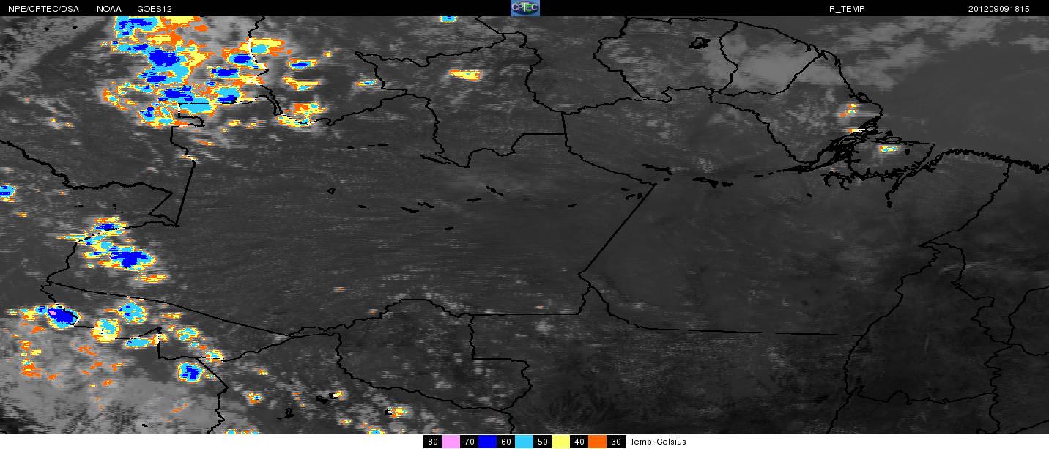Select the light blue legend swatch

tap(524, 442)
